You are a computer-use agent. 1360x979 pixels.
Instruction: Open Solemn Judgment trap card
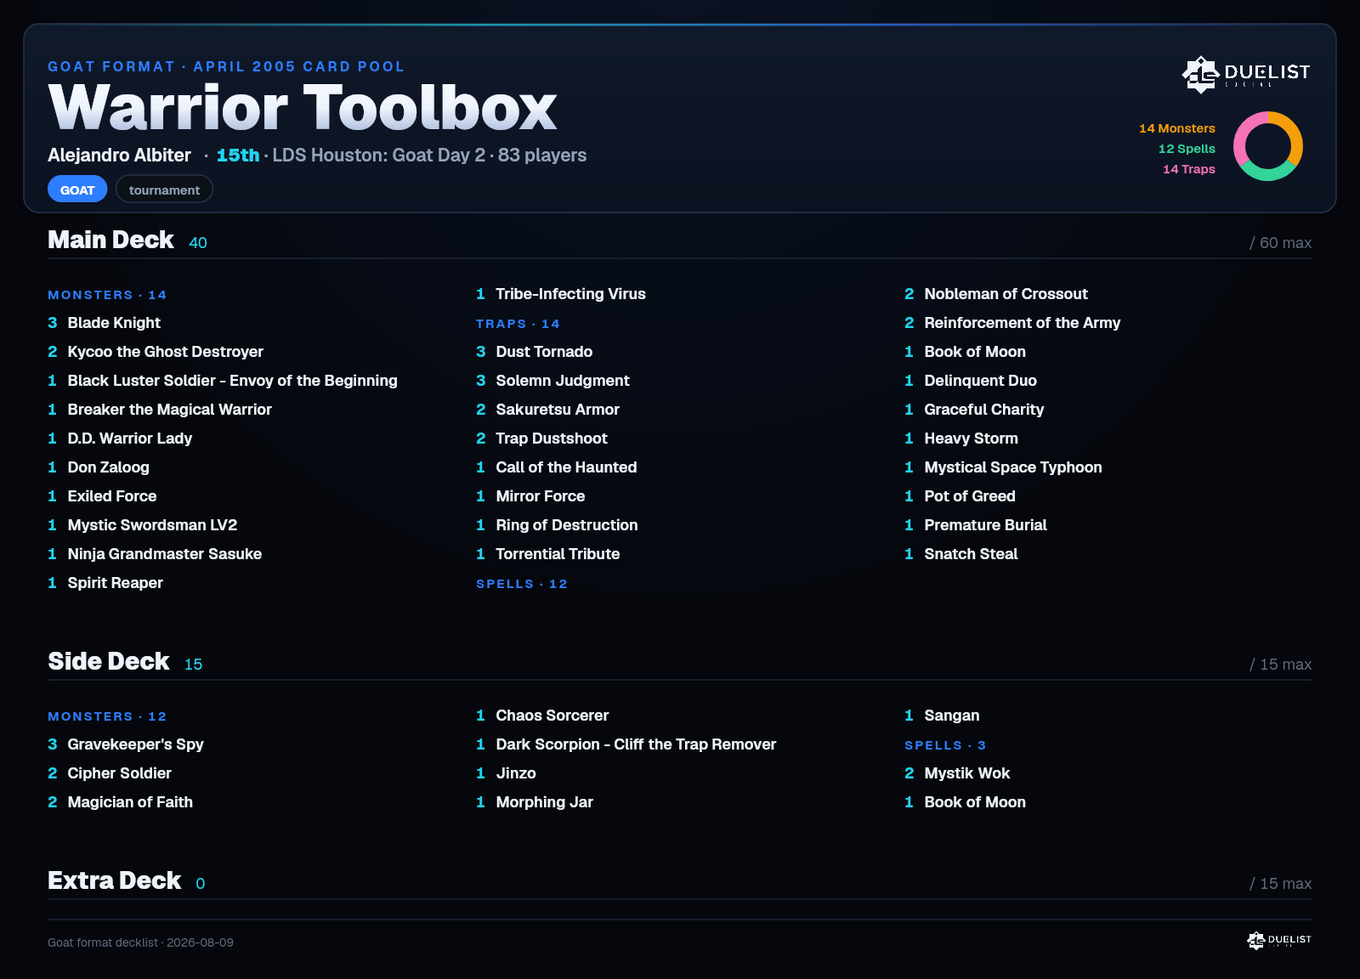552,381
